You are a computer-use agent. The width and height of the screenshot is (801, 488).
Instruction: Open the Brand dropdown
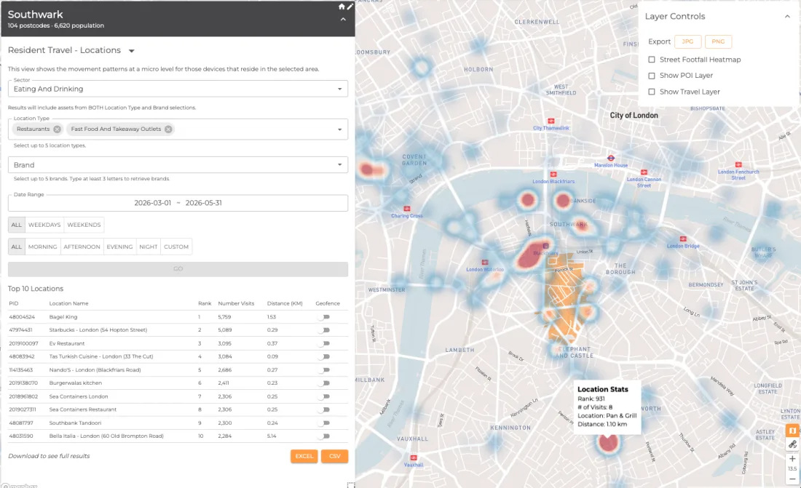[178, 165]
